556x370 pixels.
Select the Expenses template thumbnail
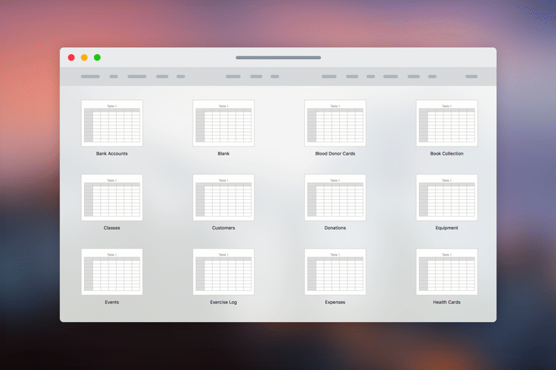pos(335,271)
